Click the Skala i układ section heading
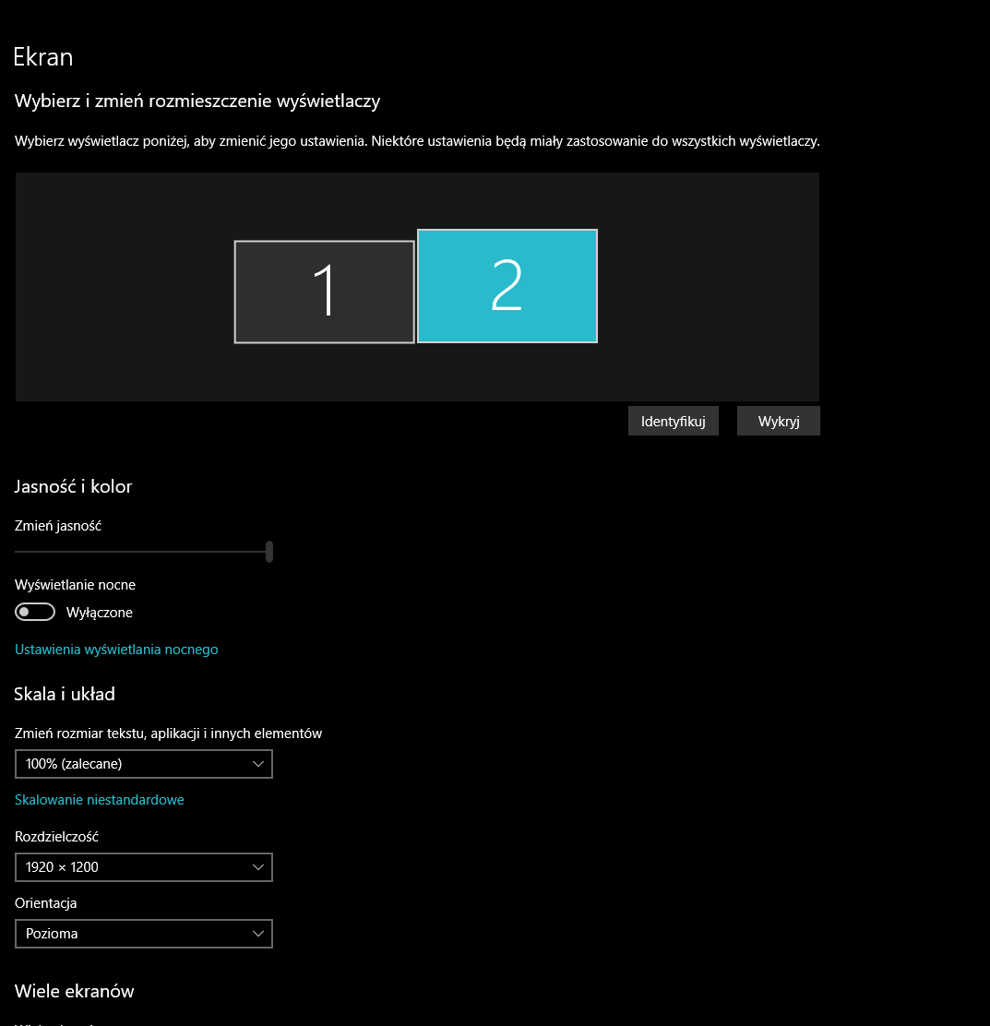 [65, 694]
